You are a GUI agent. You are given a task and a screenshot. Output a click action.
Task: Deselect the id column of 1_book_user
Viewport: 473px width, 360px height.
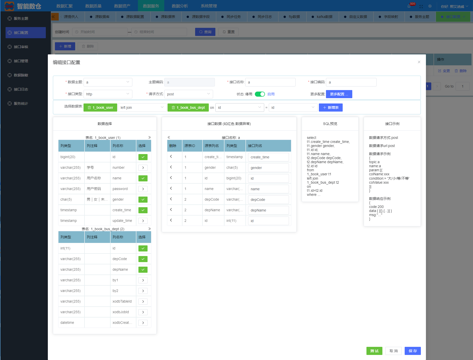click(x=143, y=157)
